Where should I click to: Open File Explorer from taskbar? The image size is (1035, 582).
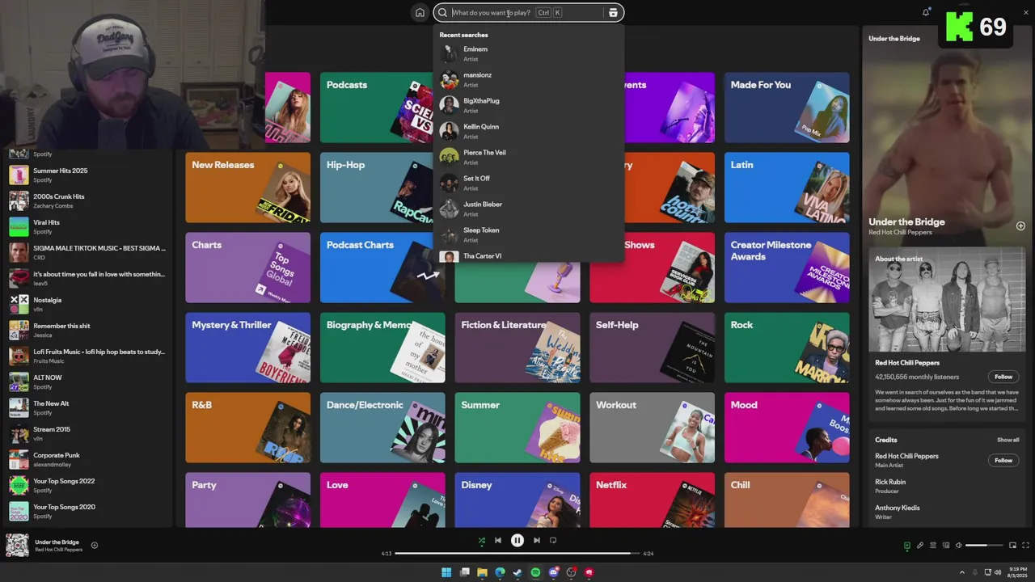tap(482, 572)
